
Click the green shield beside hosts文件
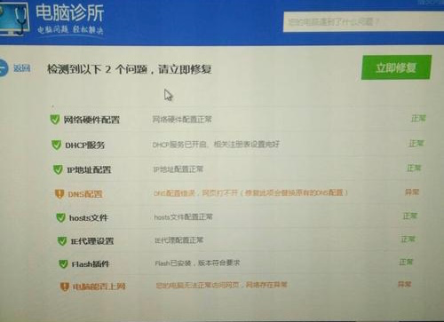(x=60, y=217)
